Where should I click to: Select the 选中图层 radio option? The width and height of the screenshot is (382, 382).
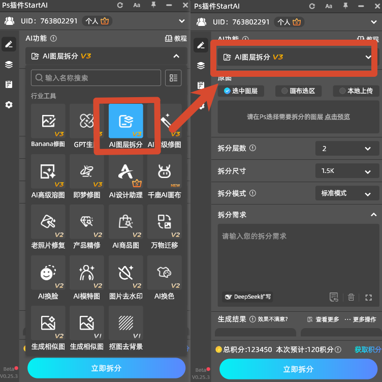coord(241,91)
